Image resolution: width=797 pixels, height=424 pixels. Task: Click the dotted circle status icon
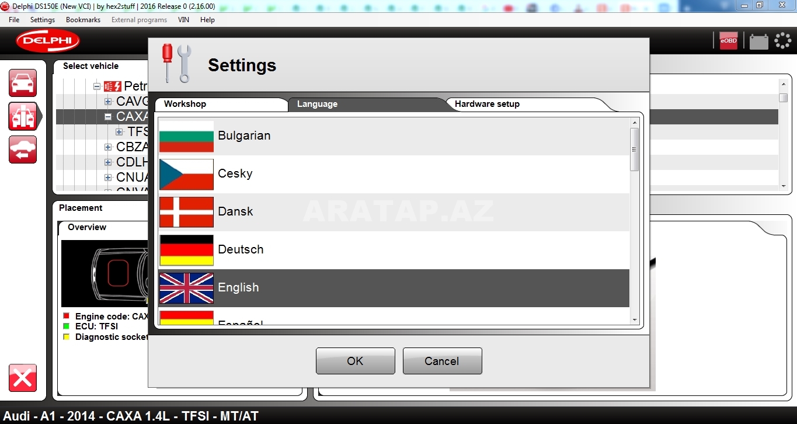point(782,40)
